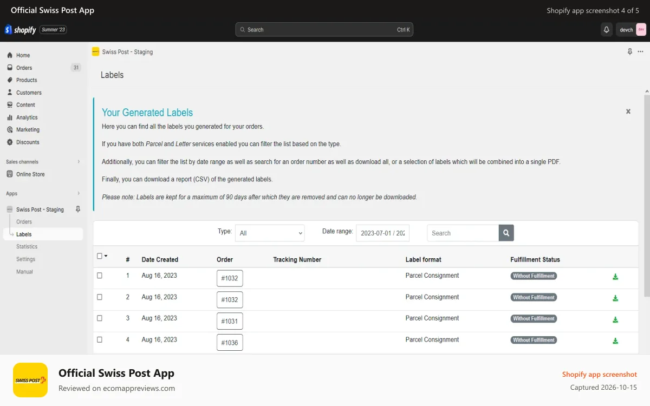650x406 pixels.
Task: Click the Swiss Post app icon in sidebar
Action: tap(10, 209)
